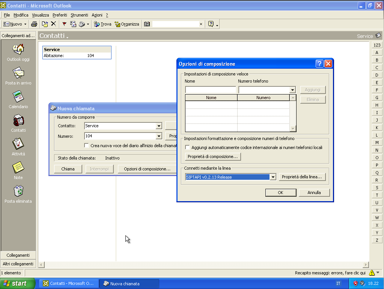Open the Note shortcut icon
The height and width of the screenshot is (289, 384).
tap(18, 167)
